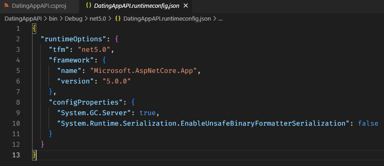The height and width of the screenshot is (166, 384).
Task: Switch to the DatingAppAPI.csproj tab
Action: 39,6
